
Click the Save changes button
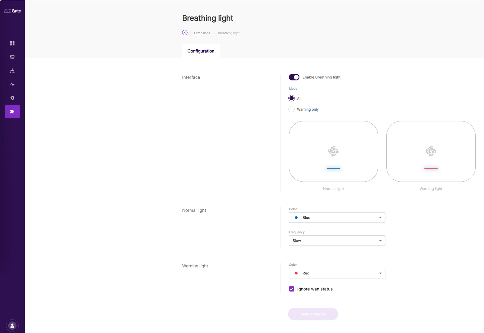313,314
